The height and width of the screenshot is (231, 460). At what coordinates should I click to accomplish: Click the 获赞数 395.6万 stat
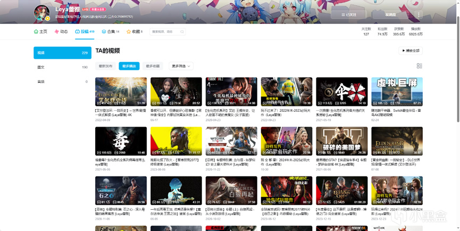[x=399, y=32]
